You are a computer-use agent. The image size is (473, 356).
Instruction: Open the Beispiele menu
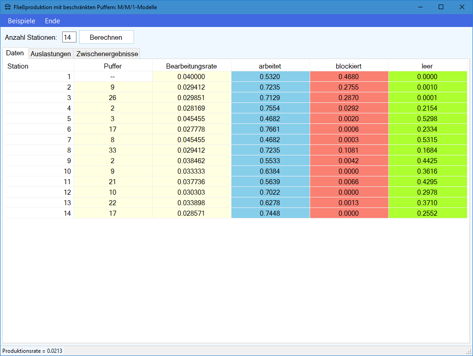tap(21, 21)
